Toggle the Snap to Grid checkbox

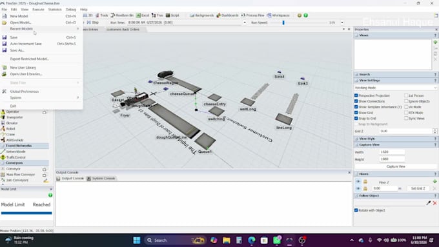pyautogui.click(x=356, y=118)
